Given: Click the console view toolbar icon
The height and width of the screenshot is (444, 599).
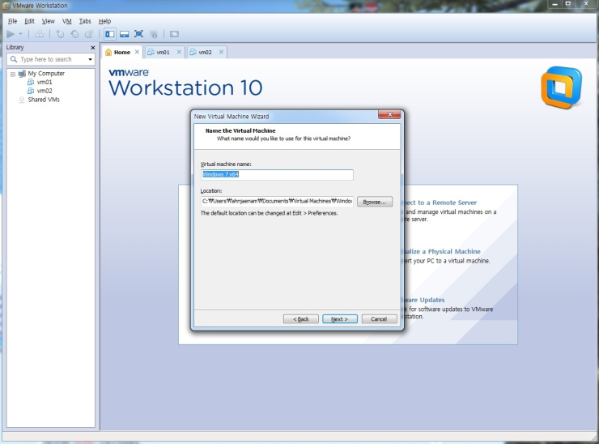Looking at the screenshot, I should tap(174, 34).
